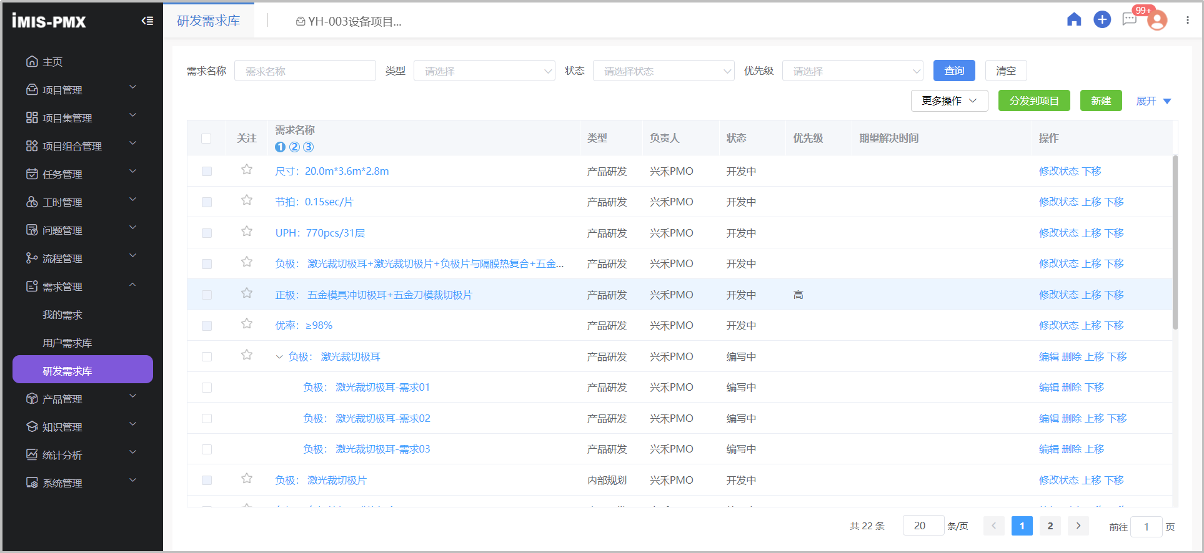Star the 优率: ≥98% requirement row

tap(247, 324)
